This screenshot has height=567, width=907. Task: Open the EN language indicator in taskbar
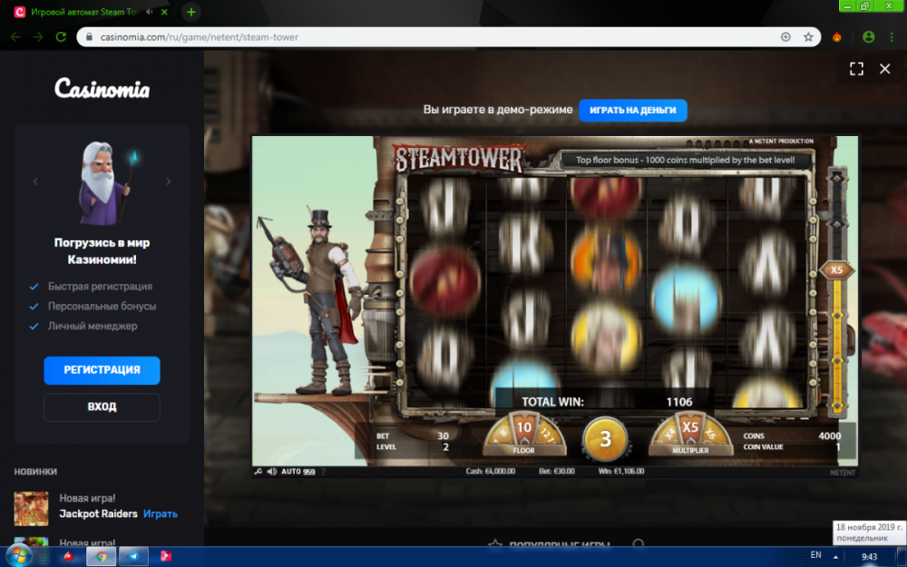coord(815,555)
